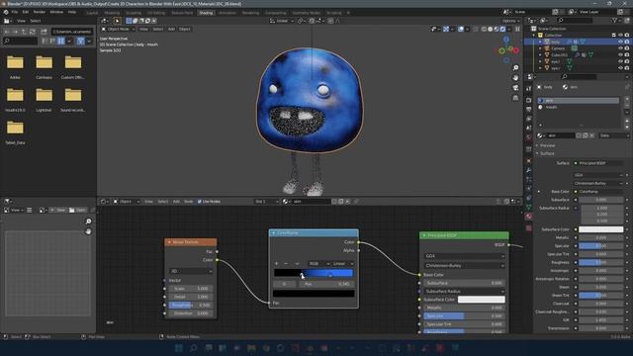The width and height of the screenshot is (633, 356).
Task: Click the blue Z axis on navigation gizmo
Action: coord(506,40)
